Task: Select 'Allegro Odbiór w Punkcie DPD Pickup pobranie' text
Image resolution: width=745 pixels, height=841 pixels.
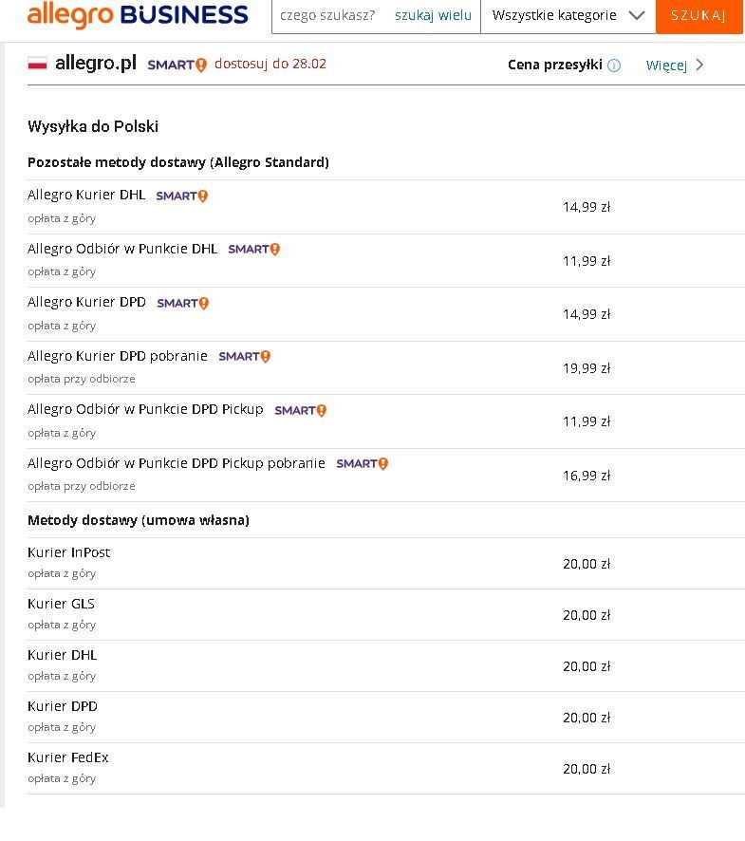Action: (x=177, y=463)
